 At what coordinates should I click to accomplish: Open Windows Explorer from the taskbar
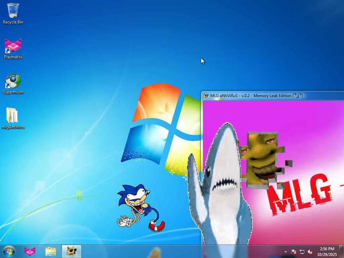51,251
